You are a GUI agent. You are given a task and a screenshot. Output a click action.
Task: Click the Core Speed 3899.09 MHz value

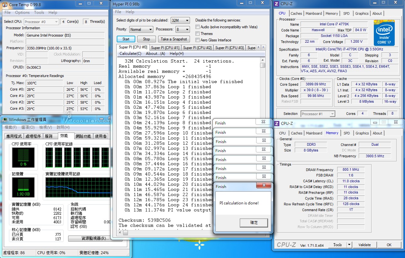[x=316, y=84]
